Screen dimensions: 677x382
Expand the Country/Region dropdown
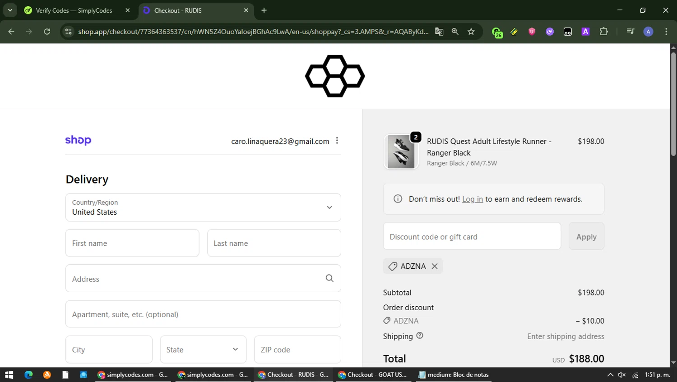203,207
